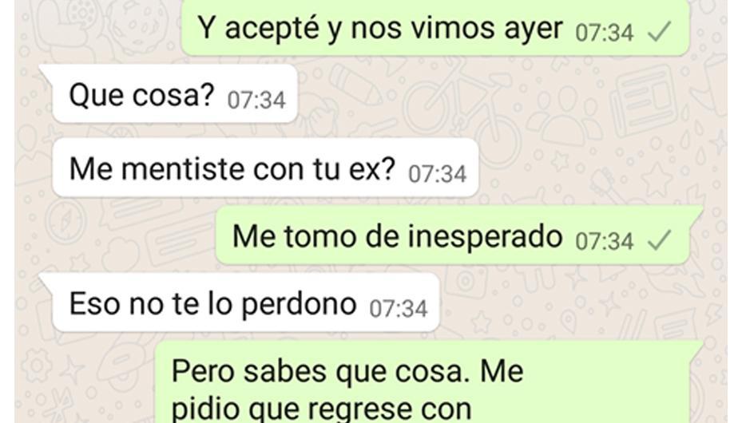Tap the pencil doodle on the wallpaper
The image size is (738, 423).
(355, 85)
